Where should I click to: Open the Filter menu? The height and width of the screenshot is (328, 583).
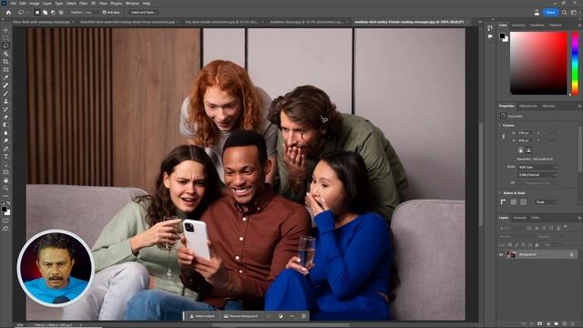click(x=83, y=4)
